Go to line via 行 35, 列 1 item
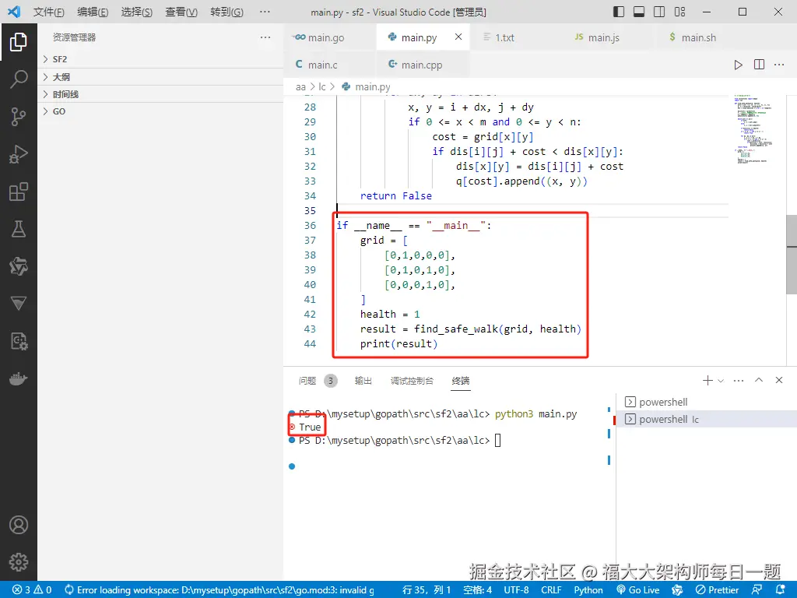This screenshot has height=598, width=797. click(427, 590)
